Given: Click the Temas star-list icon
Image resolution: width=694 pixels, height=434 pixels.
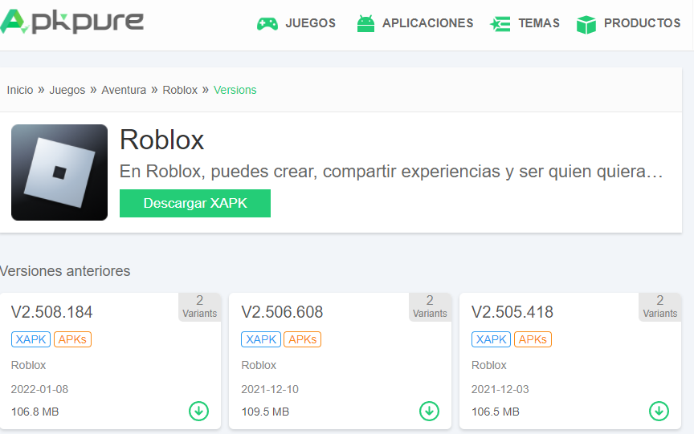Looking at the screenshot, I should (x=500, y=24).
